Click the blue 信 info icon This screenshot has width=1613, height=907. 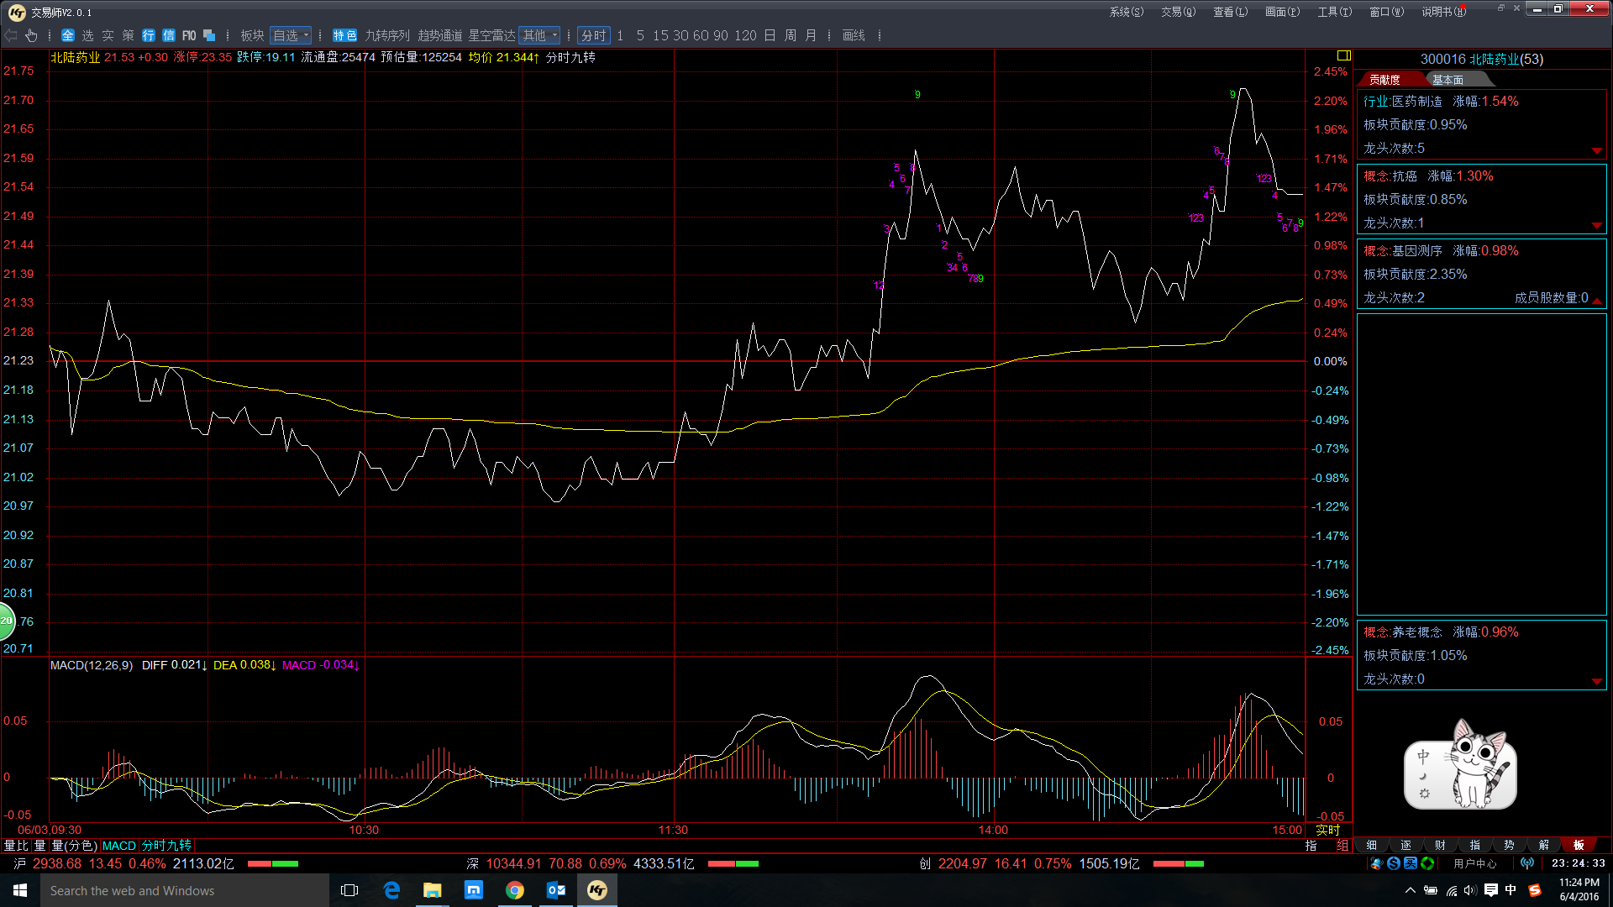pyautogui.click(x=169, y=35)
